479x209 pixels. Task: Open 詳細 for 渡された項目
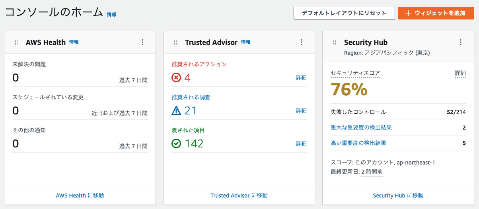coord(301,143)
